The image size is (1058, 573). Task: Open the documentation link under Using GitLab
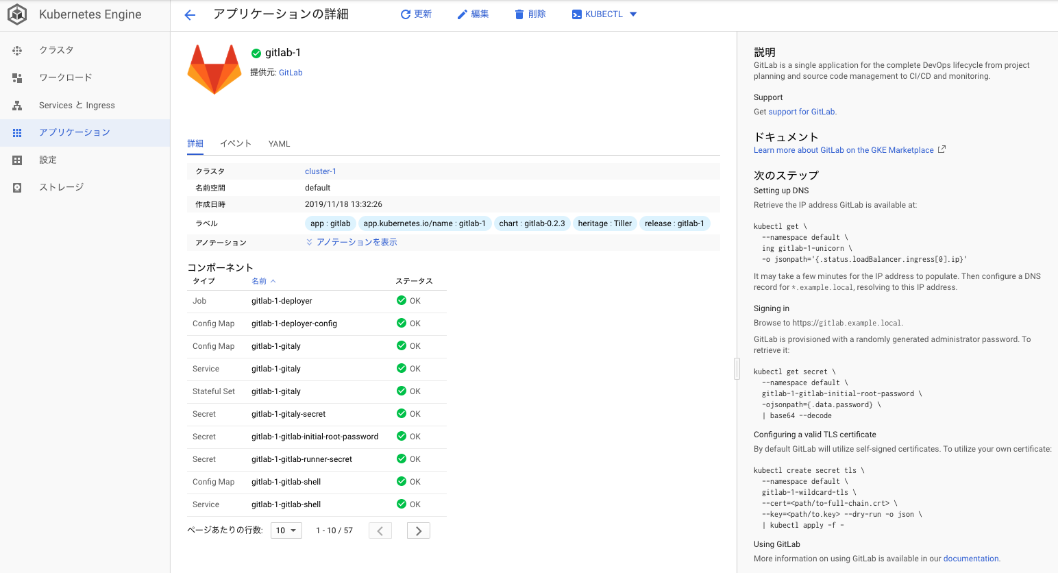click(971, 559)
